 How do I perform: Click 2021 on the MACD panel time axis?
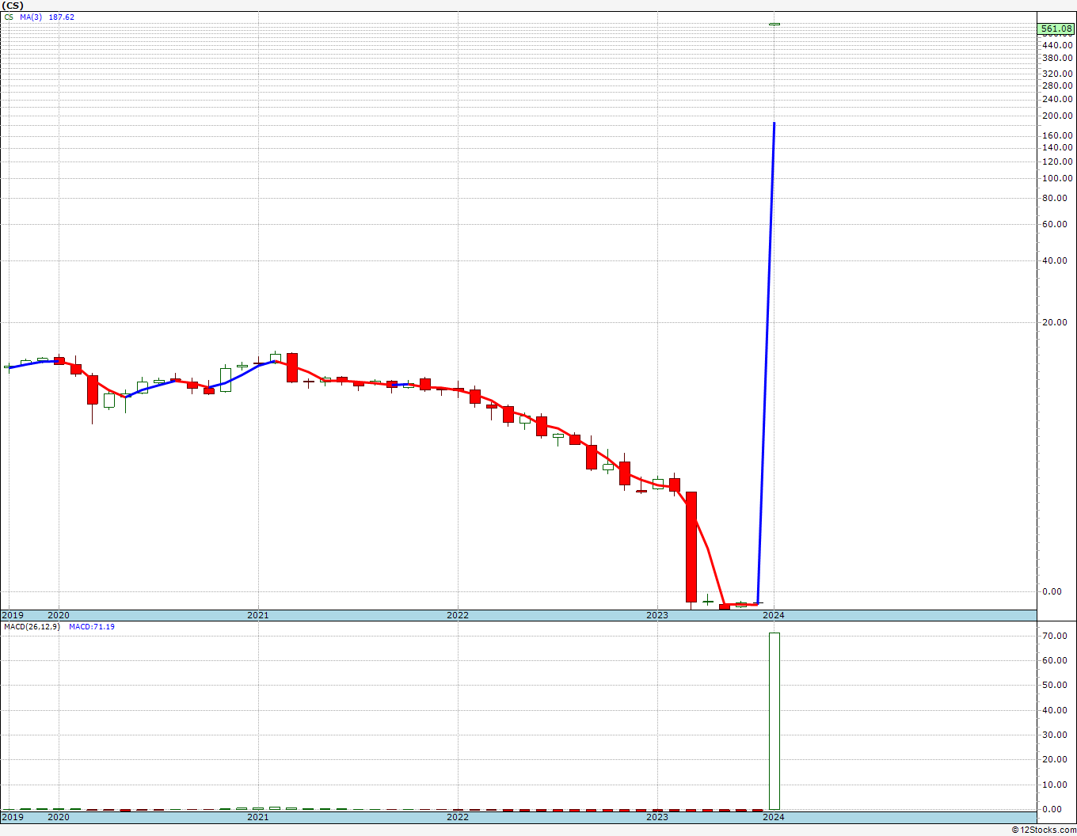coord(257,816)
